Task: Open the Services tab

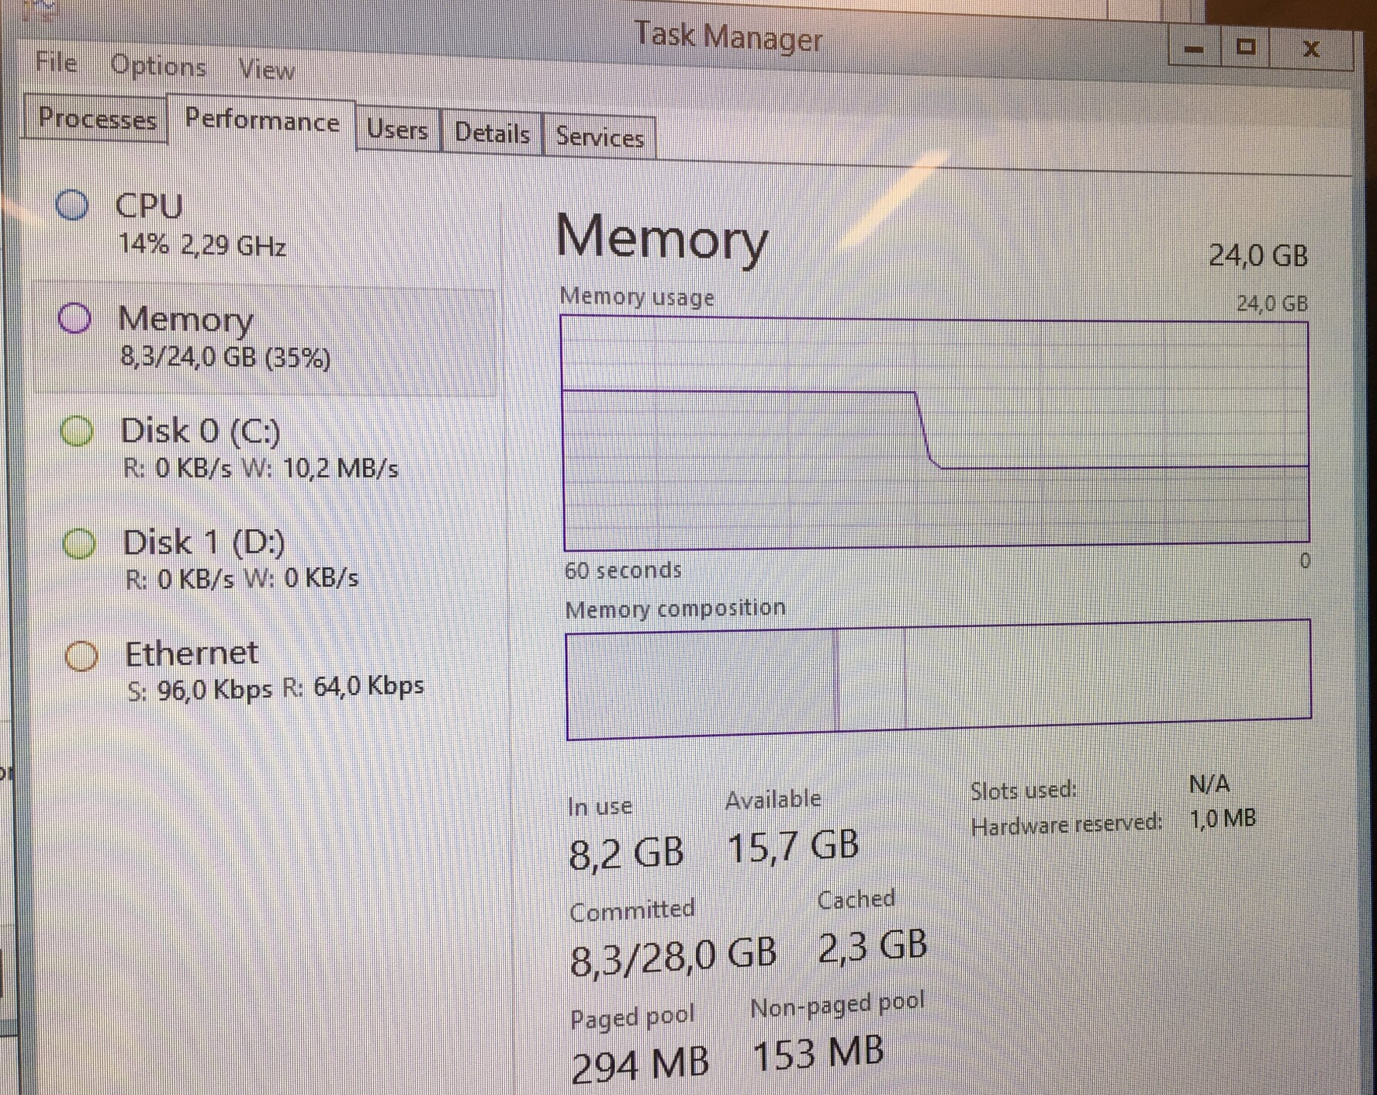Action: (600, 137)
